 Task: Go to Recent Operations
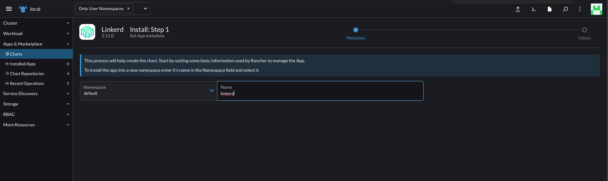pos(27,83)
